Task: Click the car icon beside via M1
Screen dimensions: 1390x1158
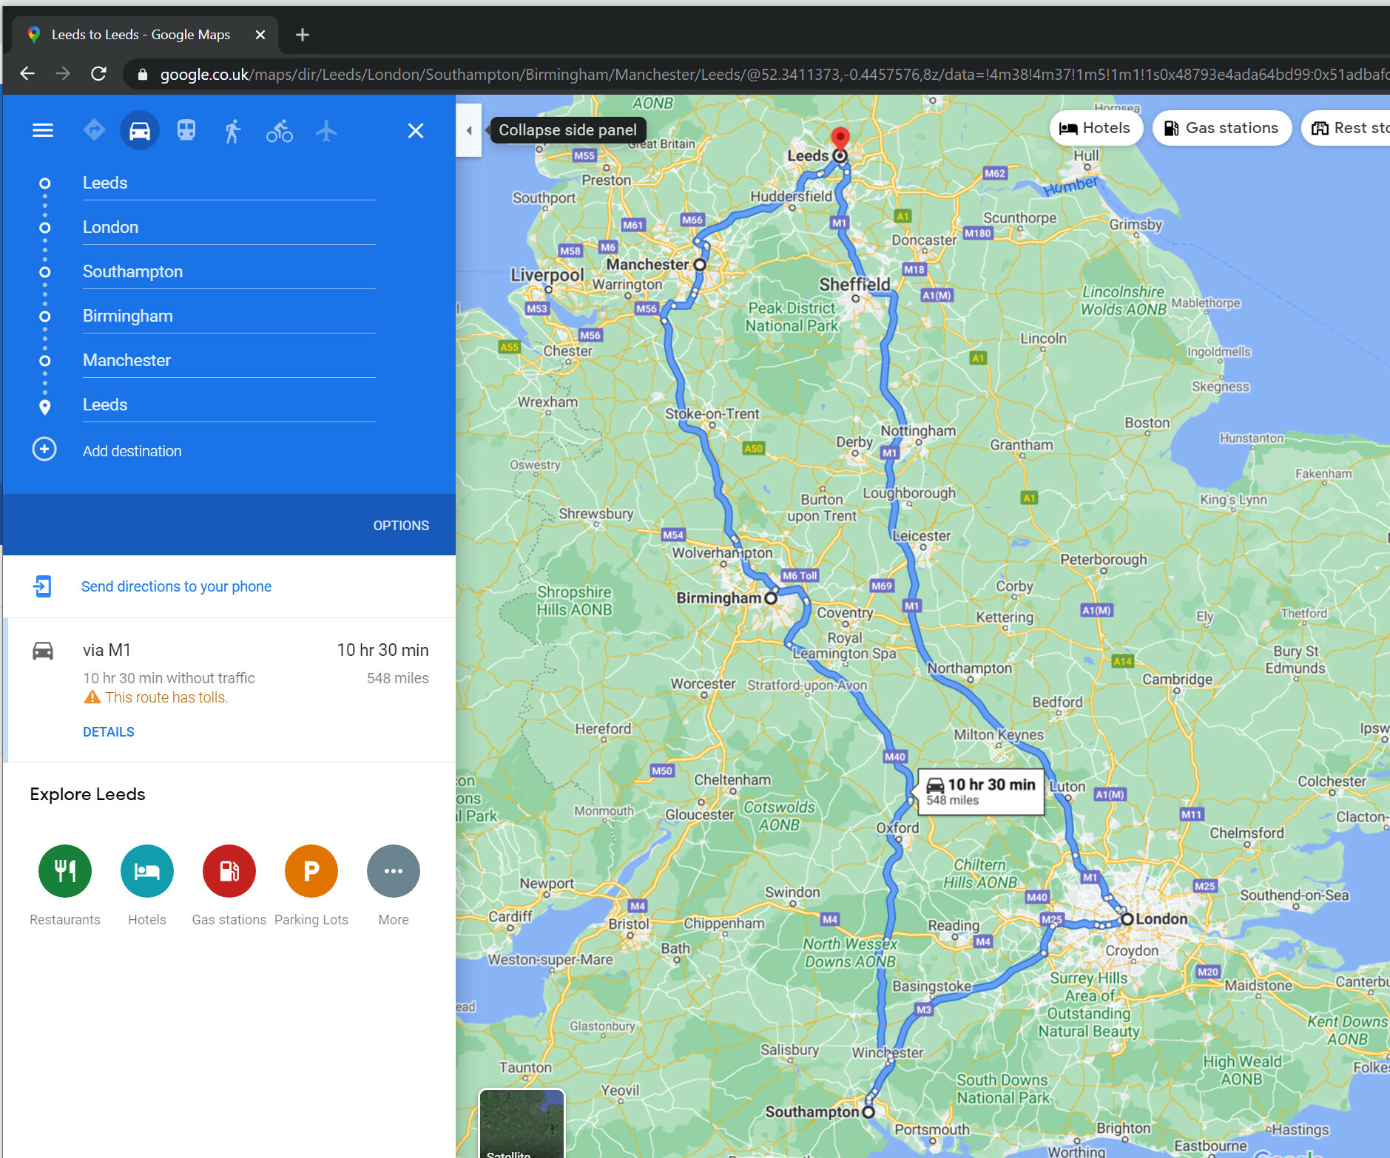Action: 43,651
